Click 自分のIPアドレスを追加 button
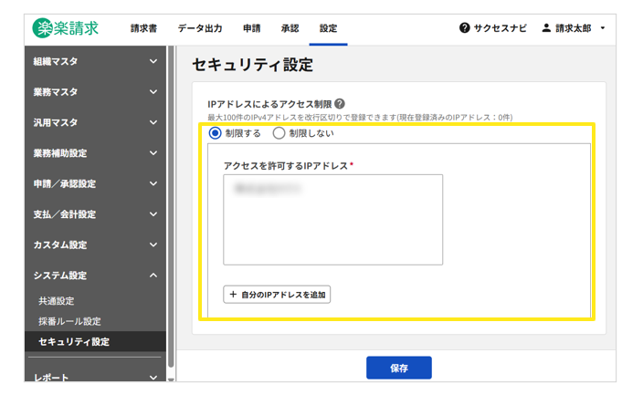Image resolution: width=643 pixels, height=395 pixels. [x=277, y=295]
